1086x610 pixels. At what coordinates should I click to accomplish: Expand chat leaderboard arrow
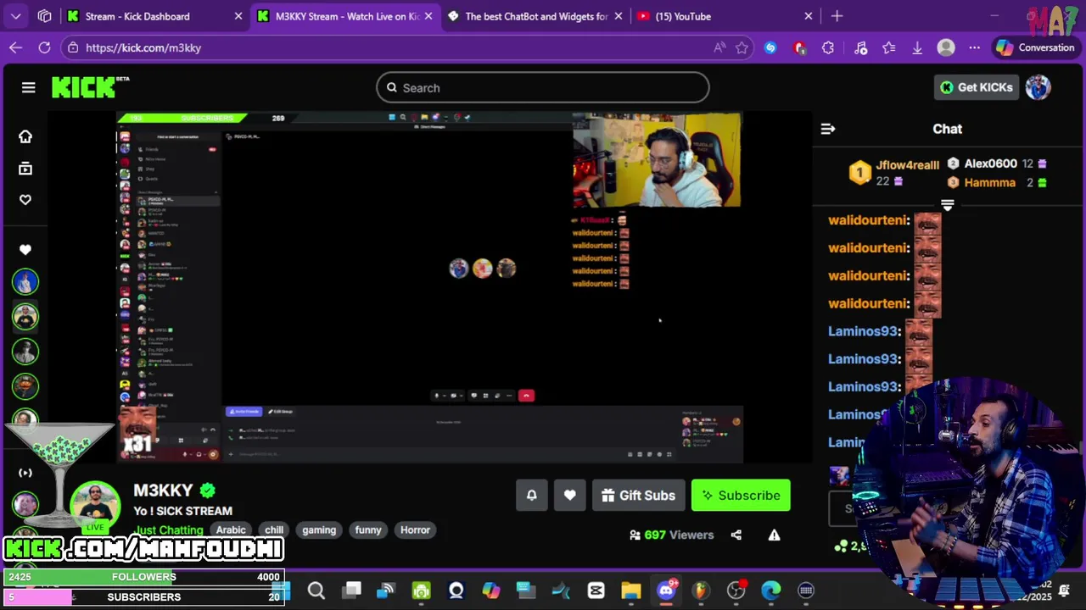pyautogui.click(x=948, y=205)
